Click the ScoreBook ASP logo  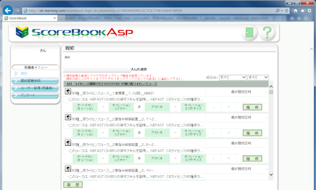[74, 33]
